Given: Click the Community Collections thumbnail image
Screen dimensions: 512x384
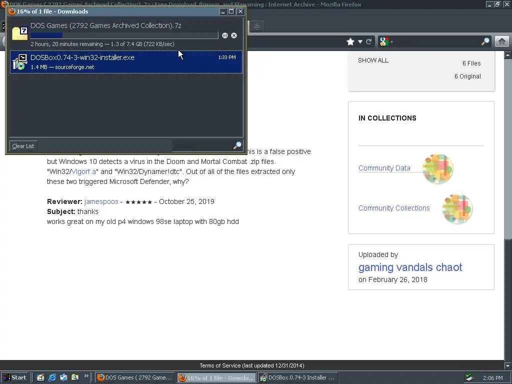Looking at the screenshot, I should coord(457,209).
